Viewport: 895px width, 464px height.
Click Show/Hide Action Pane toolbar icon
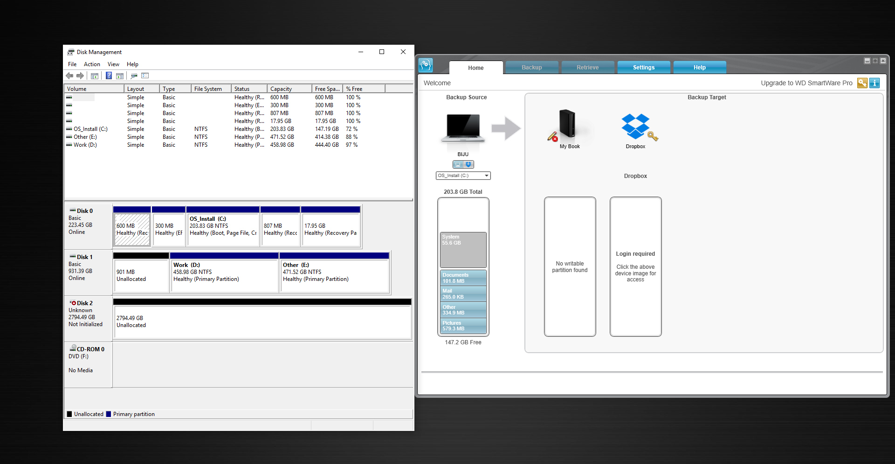point(120,75)
